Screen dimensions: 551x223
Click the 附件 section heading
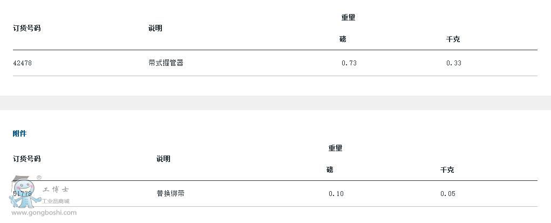click(19, 134)
